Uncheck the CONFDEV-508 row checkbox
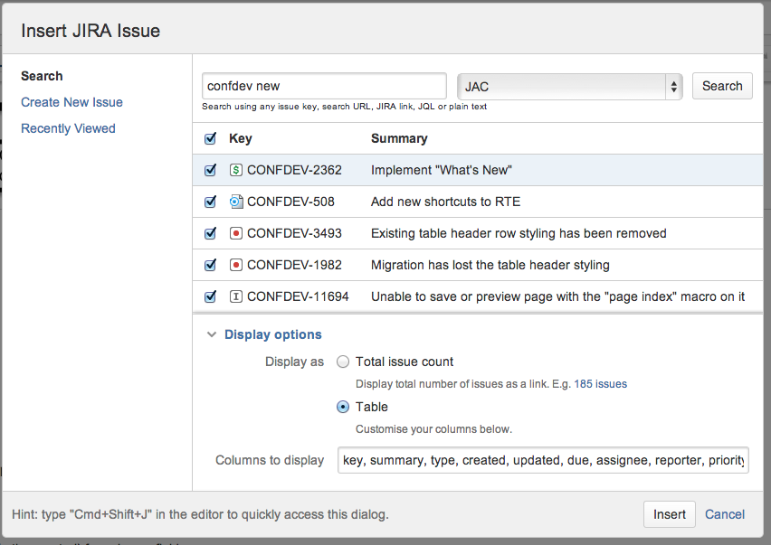Screen dimensions: 771x545 pyautogui.click(x=210, y=201)
